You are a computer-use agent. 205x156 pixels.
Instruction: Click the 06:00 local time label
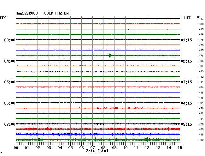[x=10, y=103]
